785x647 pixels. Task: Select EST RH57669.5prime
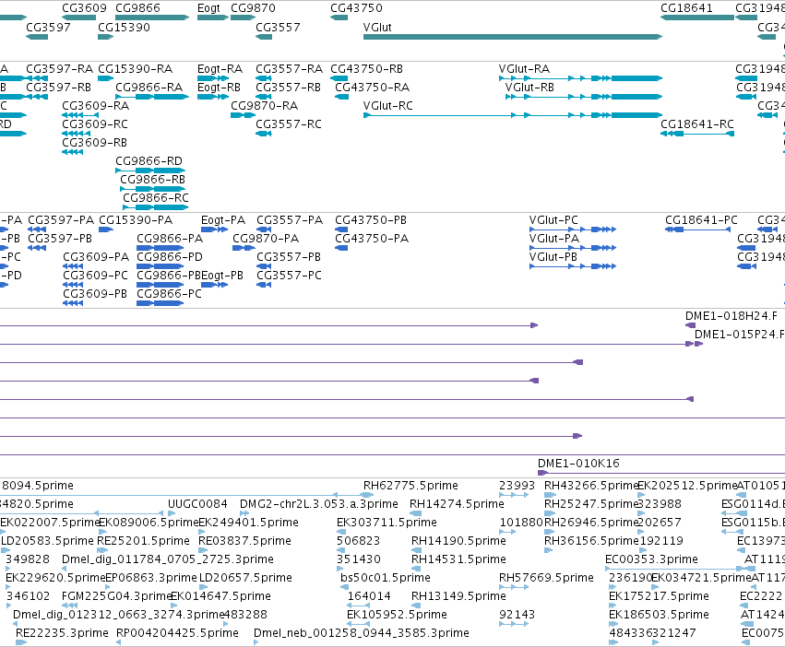(514, 587)
